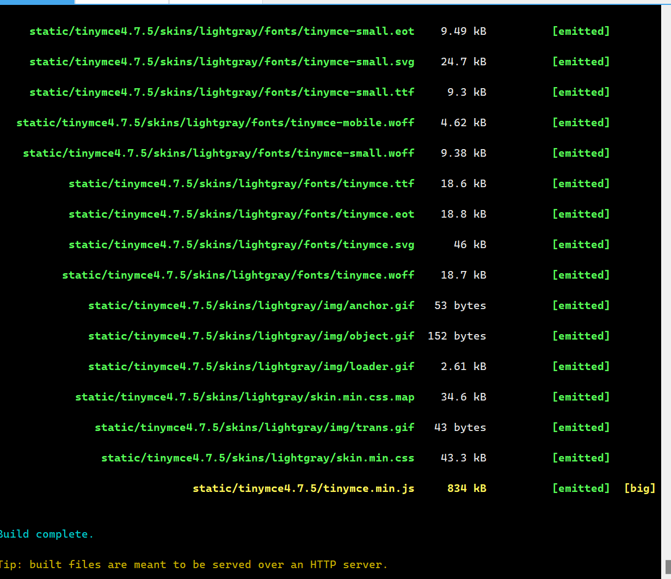Click the img/trans.gif file path
This screenshot has width=671, height=579.
click(x=255, y=428)
